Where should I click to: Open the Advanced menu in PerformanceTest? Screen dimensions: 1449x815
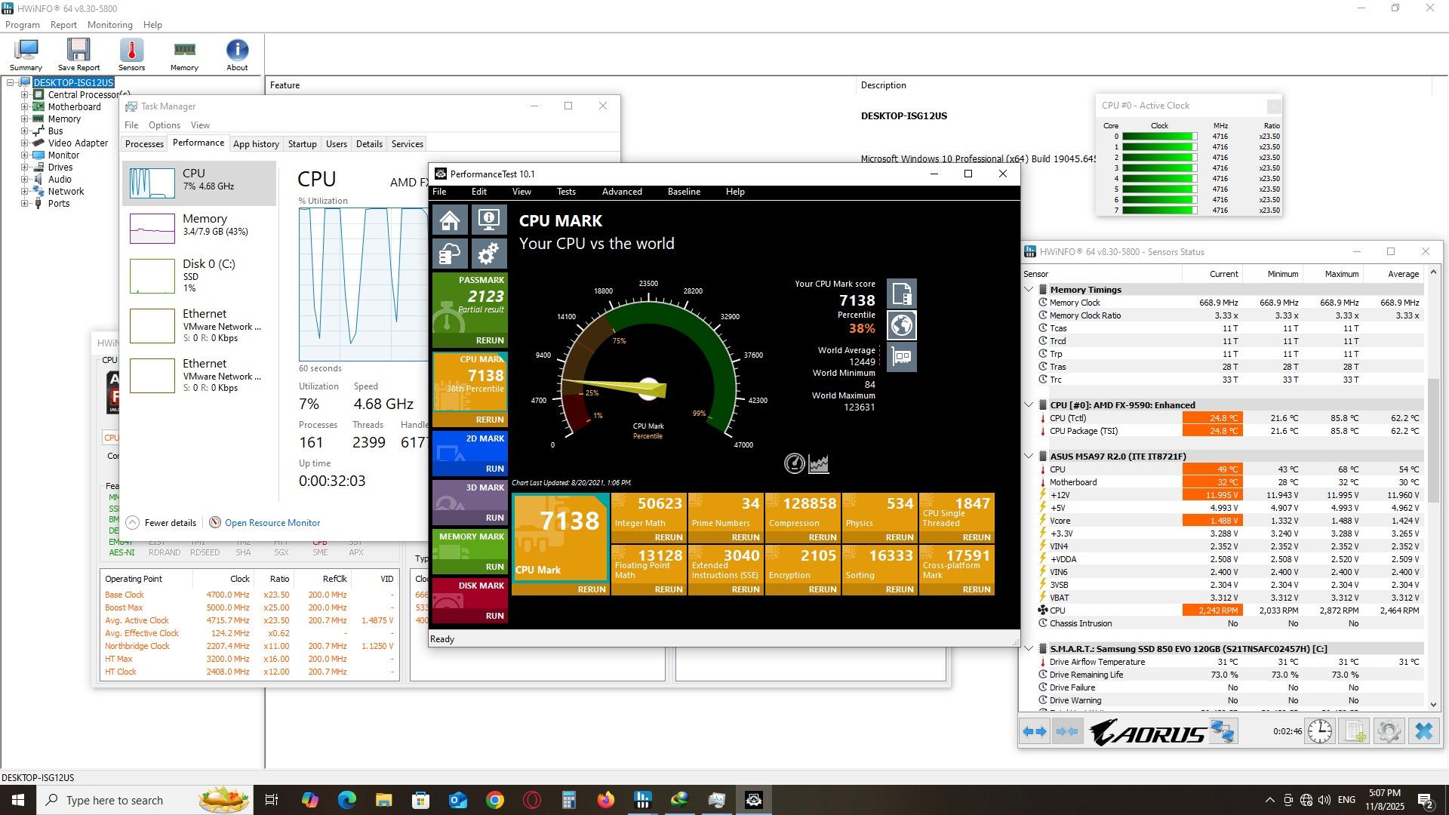(621, 192)
